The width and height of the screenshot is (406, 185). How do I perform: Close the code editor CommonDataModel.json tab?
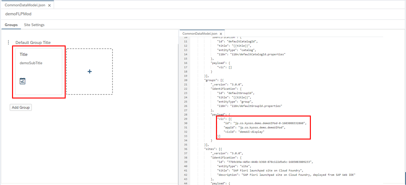pos(221,33)
